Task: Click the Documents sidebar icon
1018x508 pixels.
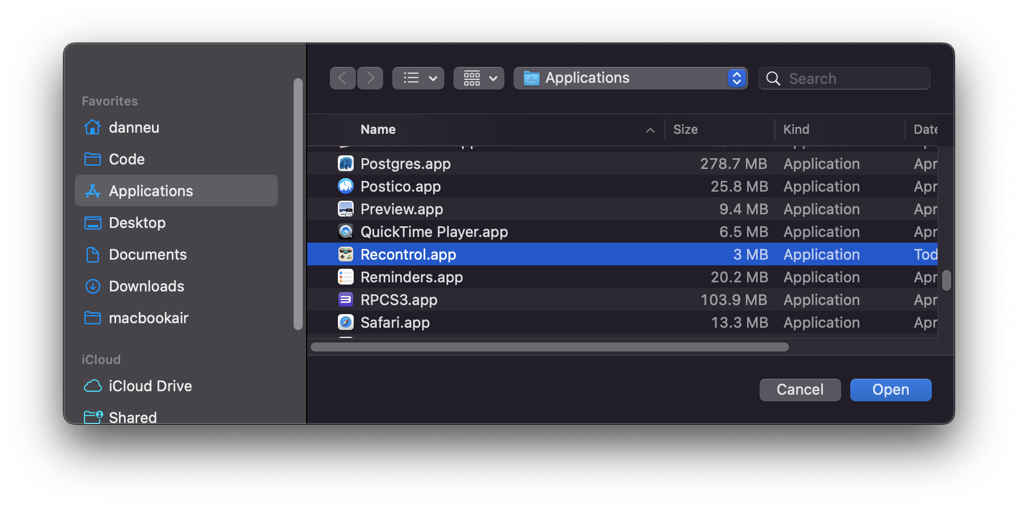Action: (x=92, y=255)
